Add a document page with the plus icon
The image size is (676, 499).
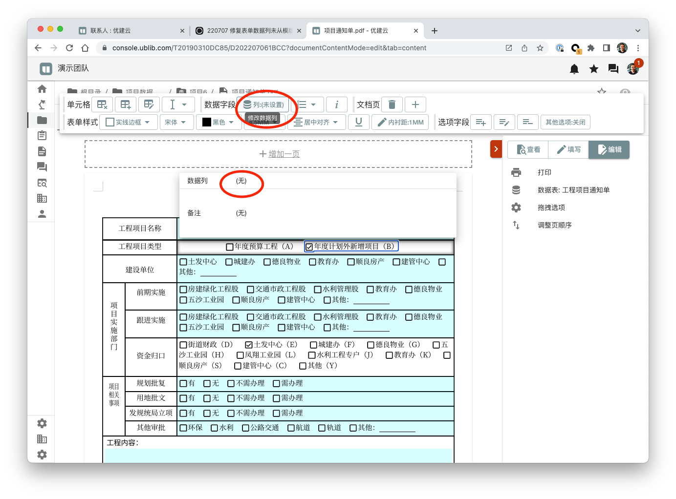click(415, 104)
